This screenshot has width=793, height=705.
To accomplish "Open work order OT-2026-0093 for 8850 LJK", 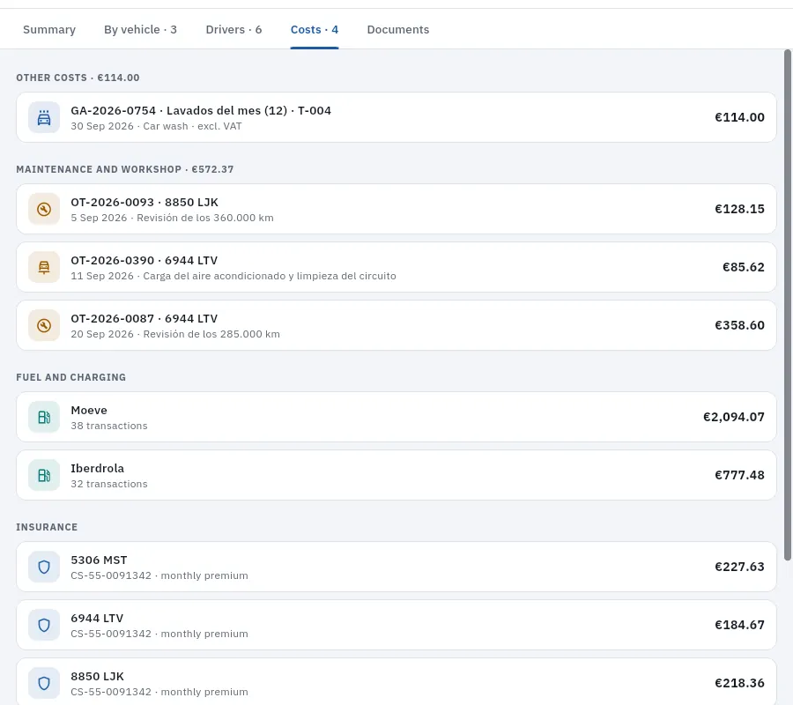I will [396, 209].
